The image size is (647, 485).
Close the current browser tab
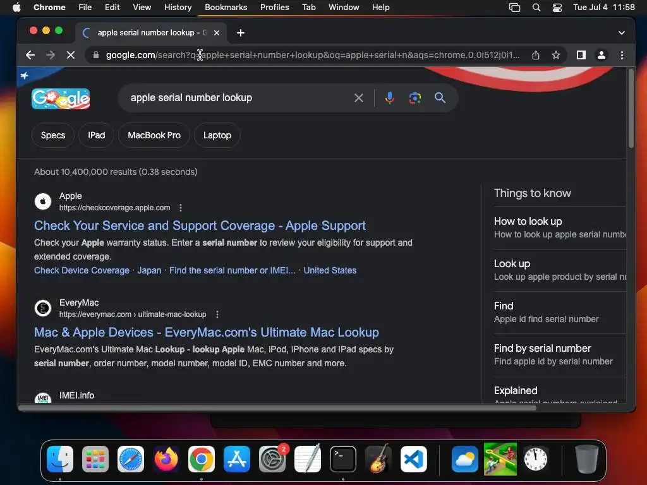point(217,33)
